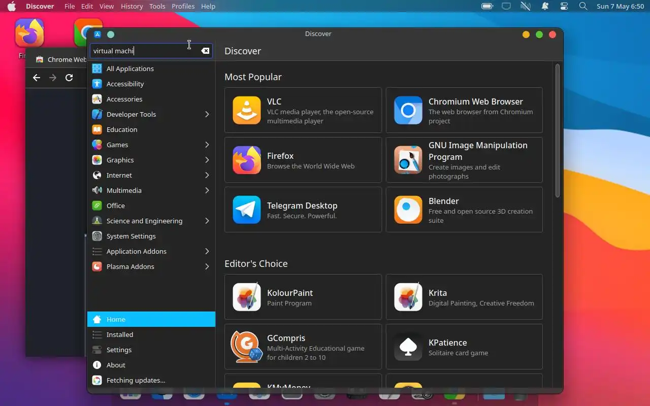Viewport: 650px width, 406px height.
Task: Click the Apple logo menu
Action: click(x=11, y=6)
